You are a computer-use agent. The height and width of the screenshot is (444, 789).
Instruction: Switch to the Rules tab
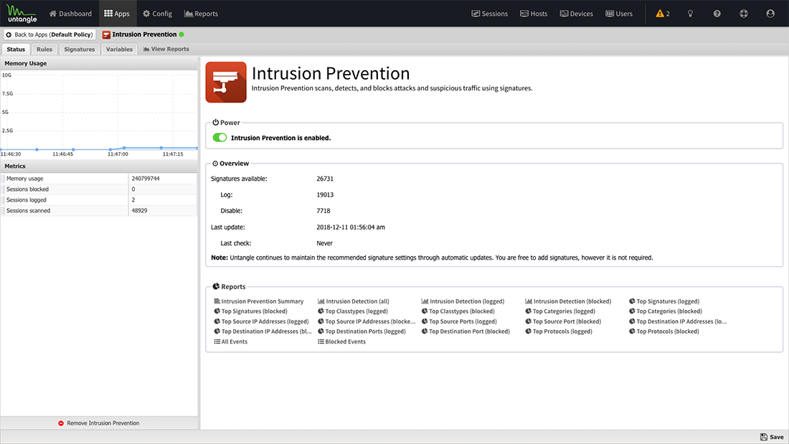tap(44, 49)
